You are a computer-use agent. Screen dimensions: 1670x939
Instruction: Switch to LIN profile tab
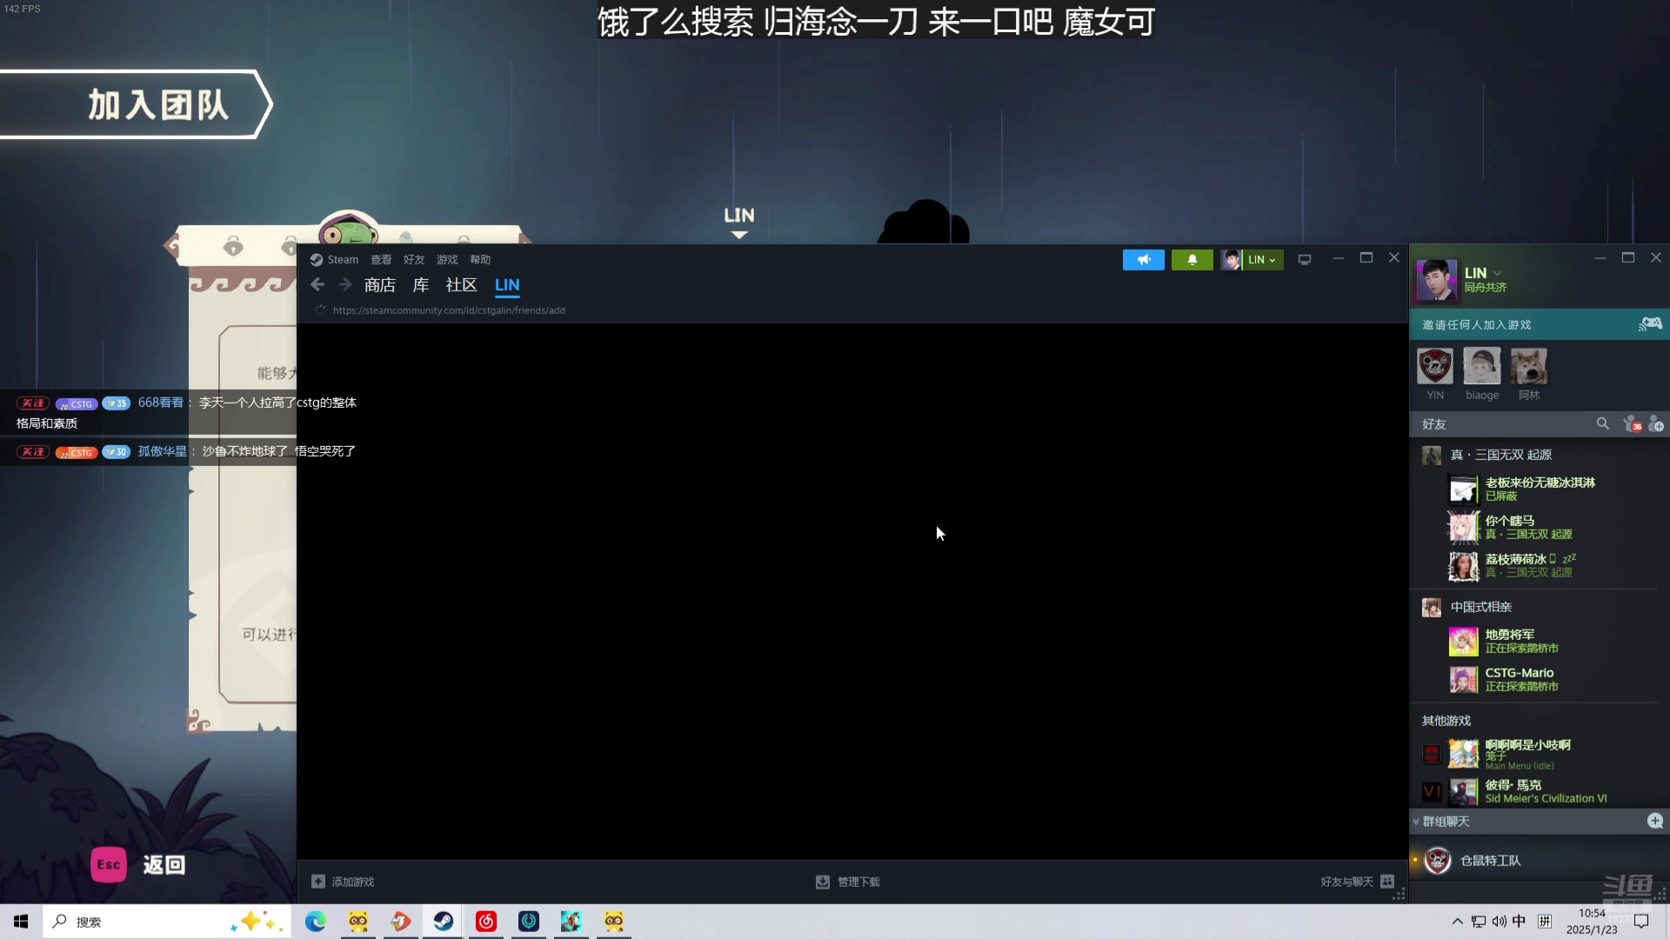[507, 285]
